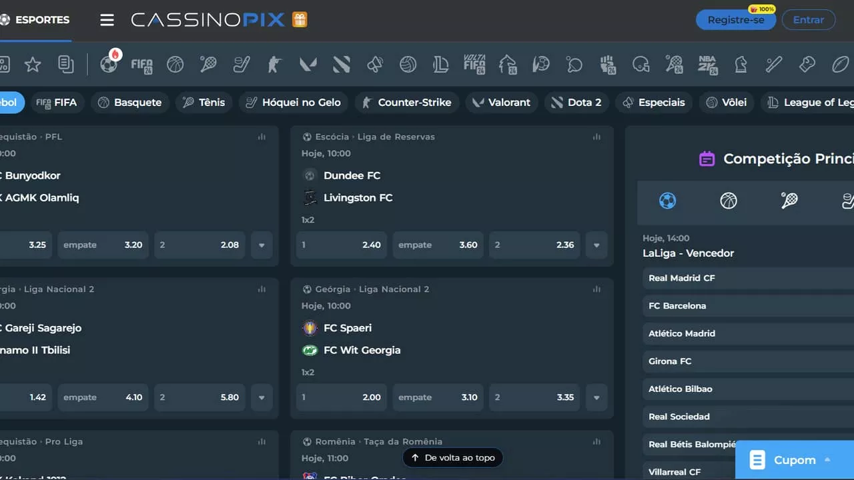854x480 pixels.
Task: Select the NBA 2K24 icon
Action: (707, 65)
